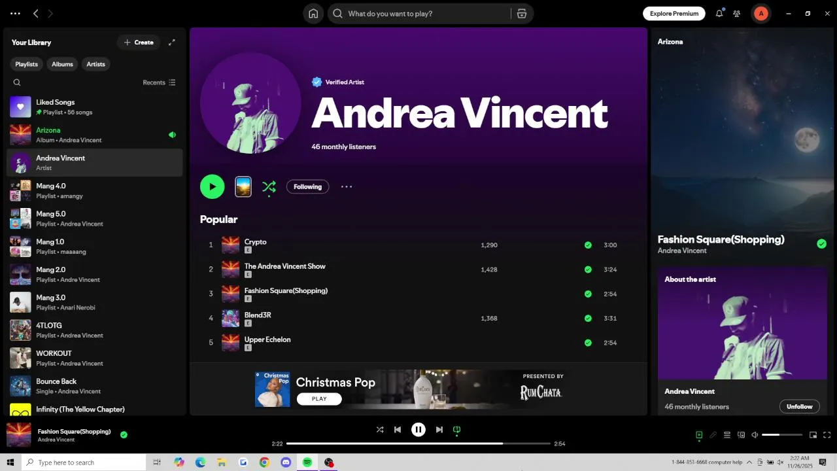Pause the current song
The width and height of the screenshot is (837, 471).
point(418,430)
